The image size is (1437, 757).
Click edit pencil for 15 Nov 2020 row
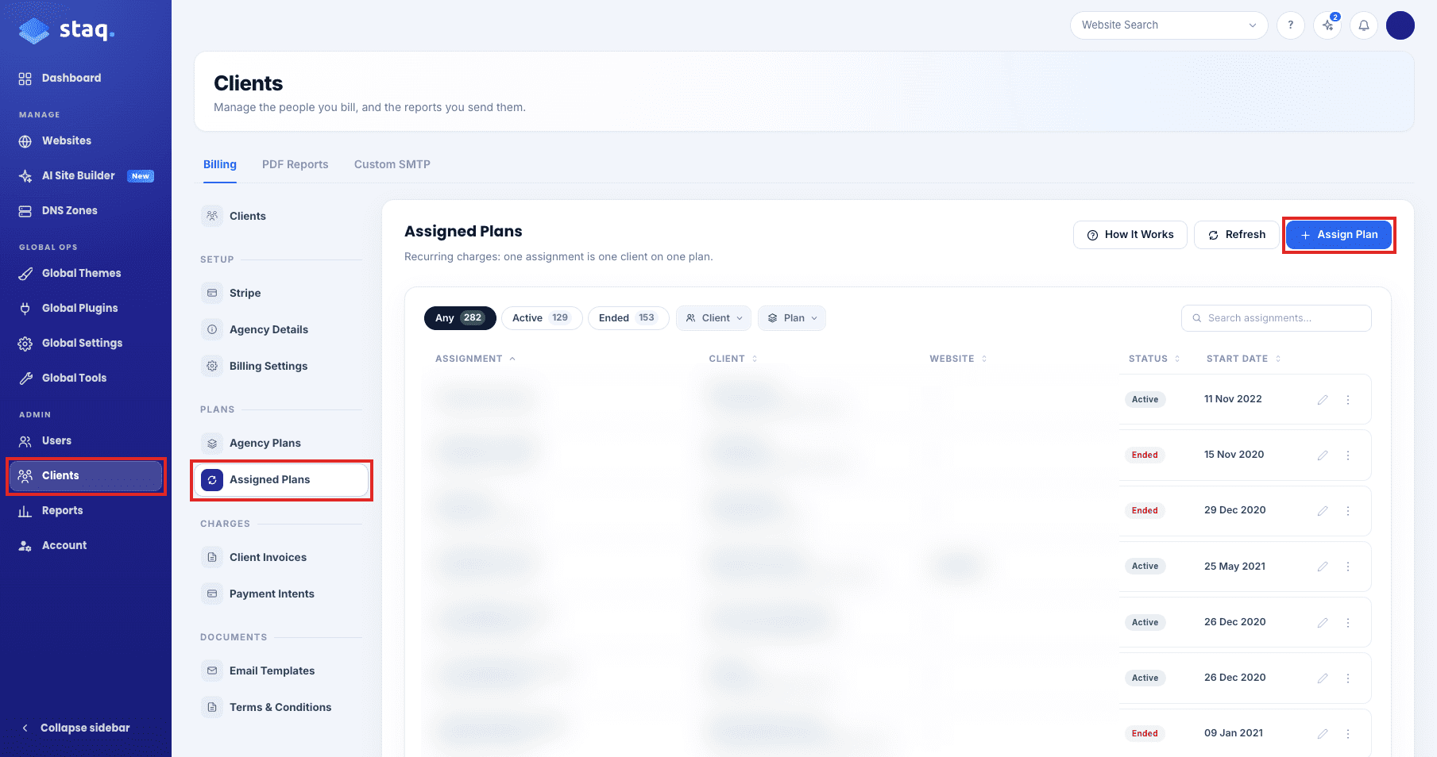(x=1323, y=455)
